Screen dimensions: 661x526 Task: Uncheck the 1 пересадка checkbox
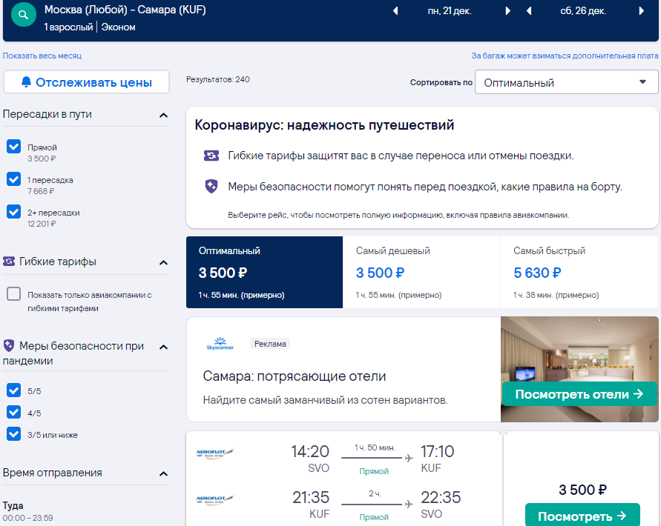14,179
